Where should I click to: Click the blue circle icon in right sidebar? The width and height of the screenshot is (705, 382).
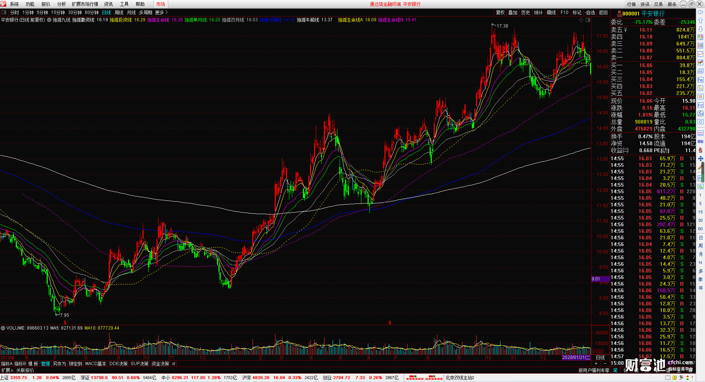tap(701, 122)
